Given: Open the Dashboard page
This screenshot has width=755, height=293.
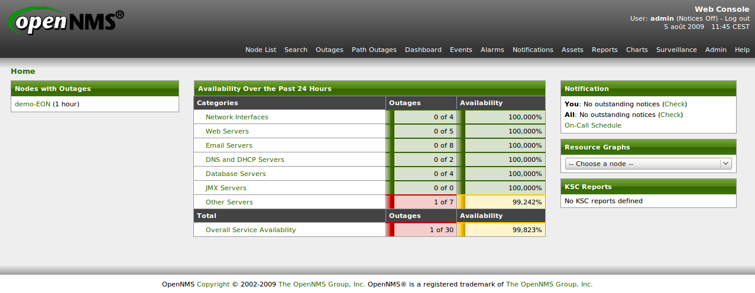Looking at the screenshot, I should [423, 50].
